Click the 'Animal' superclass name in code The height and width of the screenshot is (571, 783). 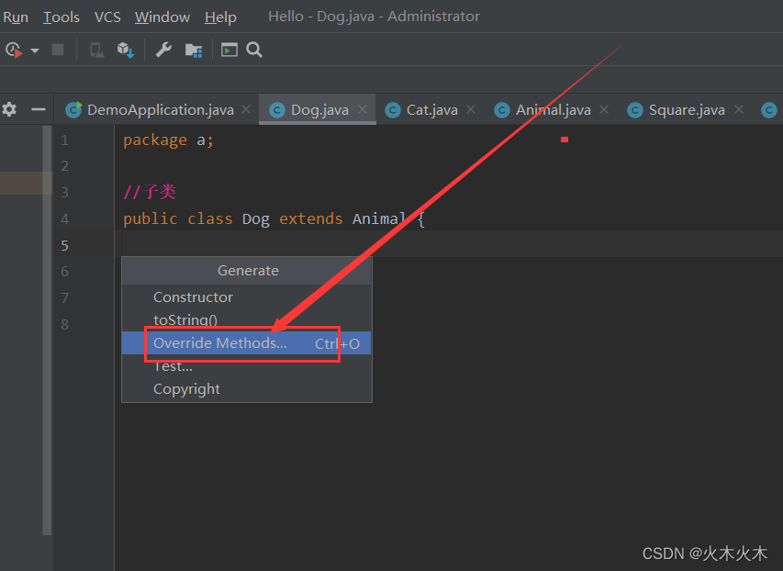coord(379,218)
